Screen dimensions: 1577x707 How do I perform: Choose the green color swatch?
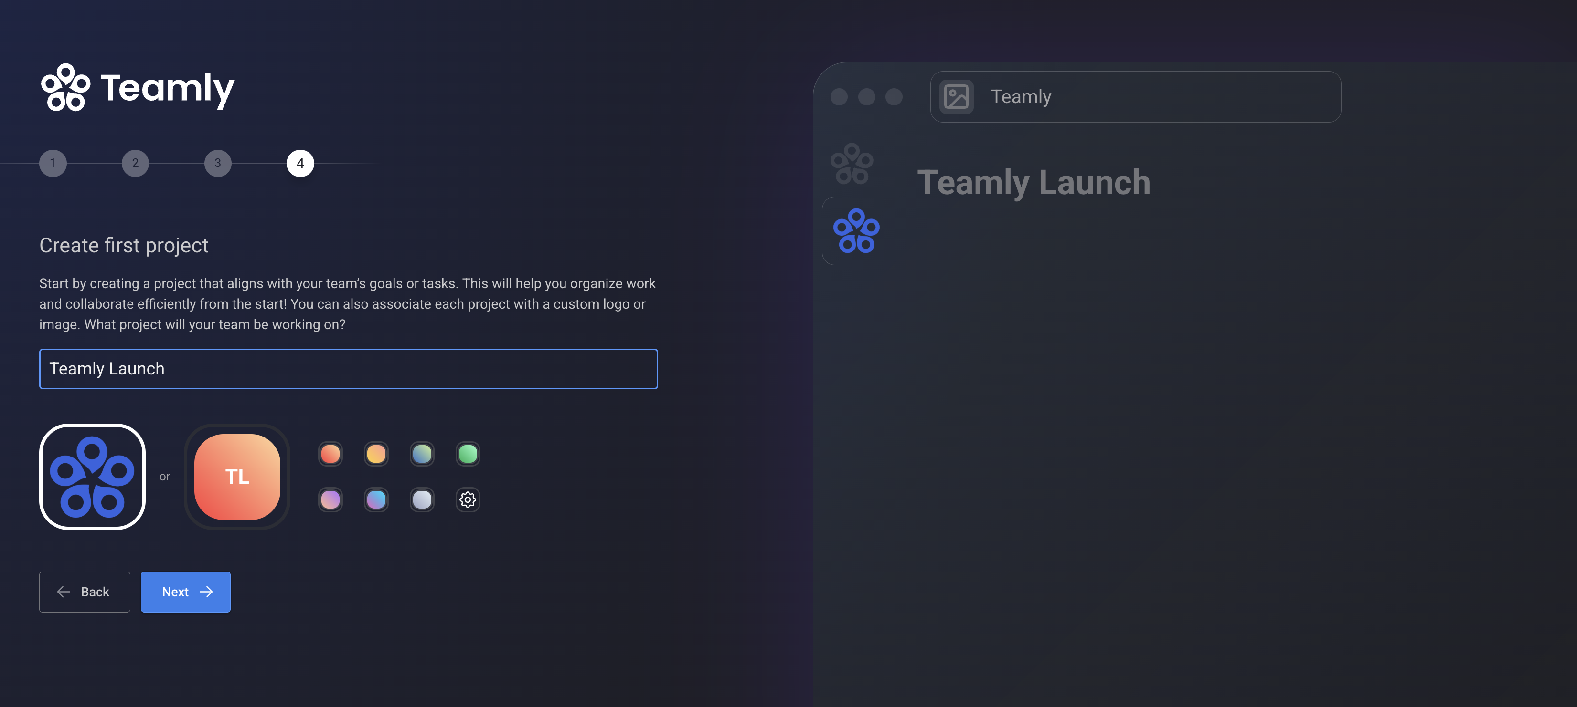[468, 454]
